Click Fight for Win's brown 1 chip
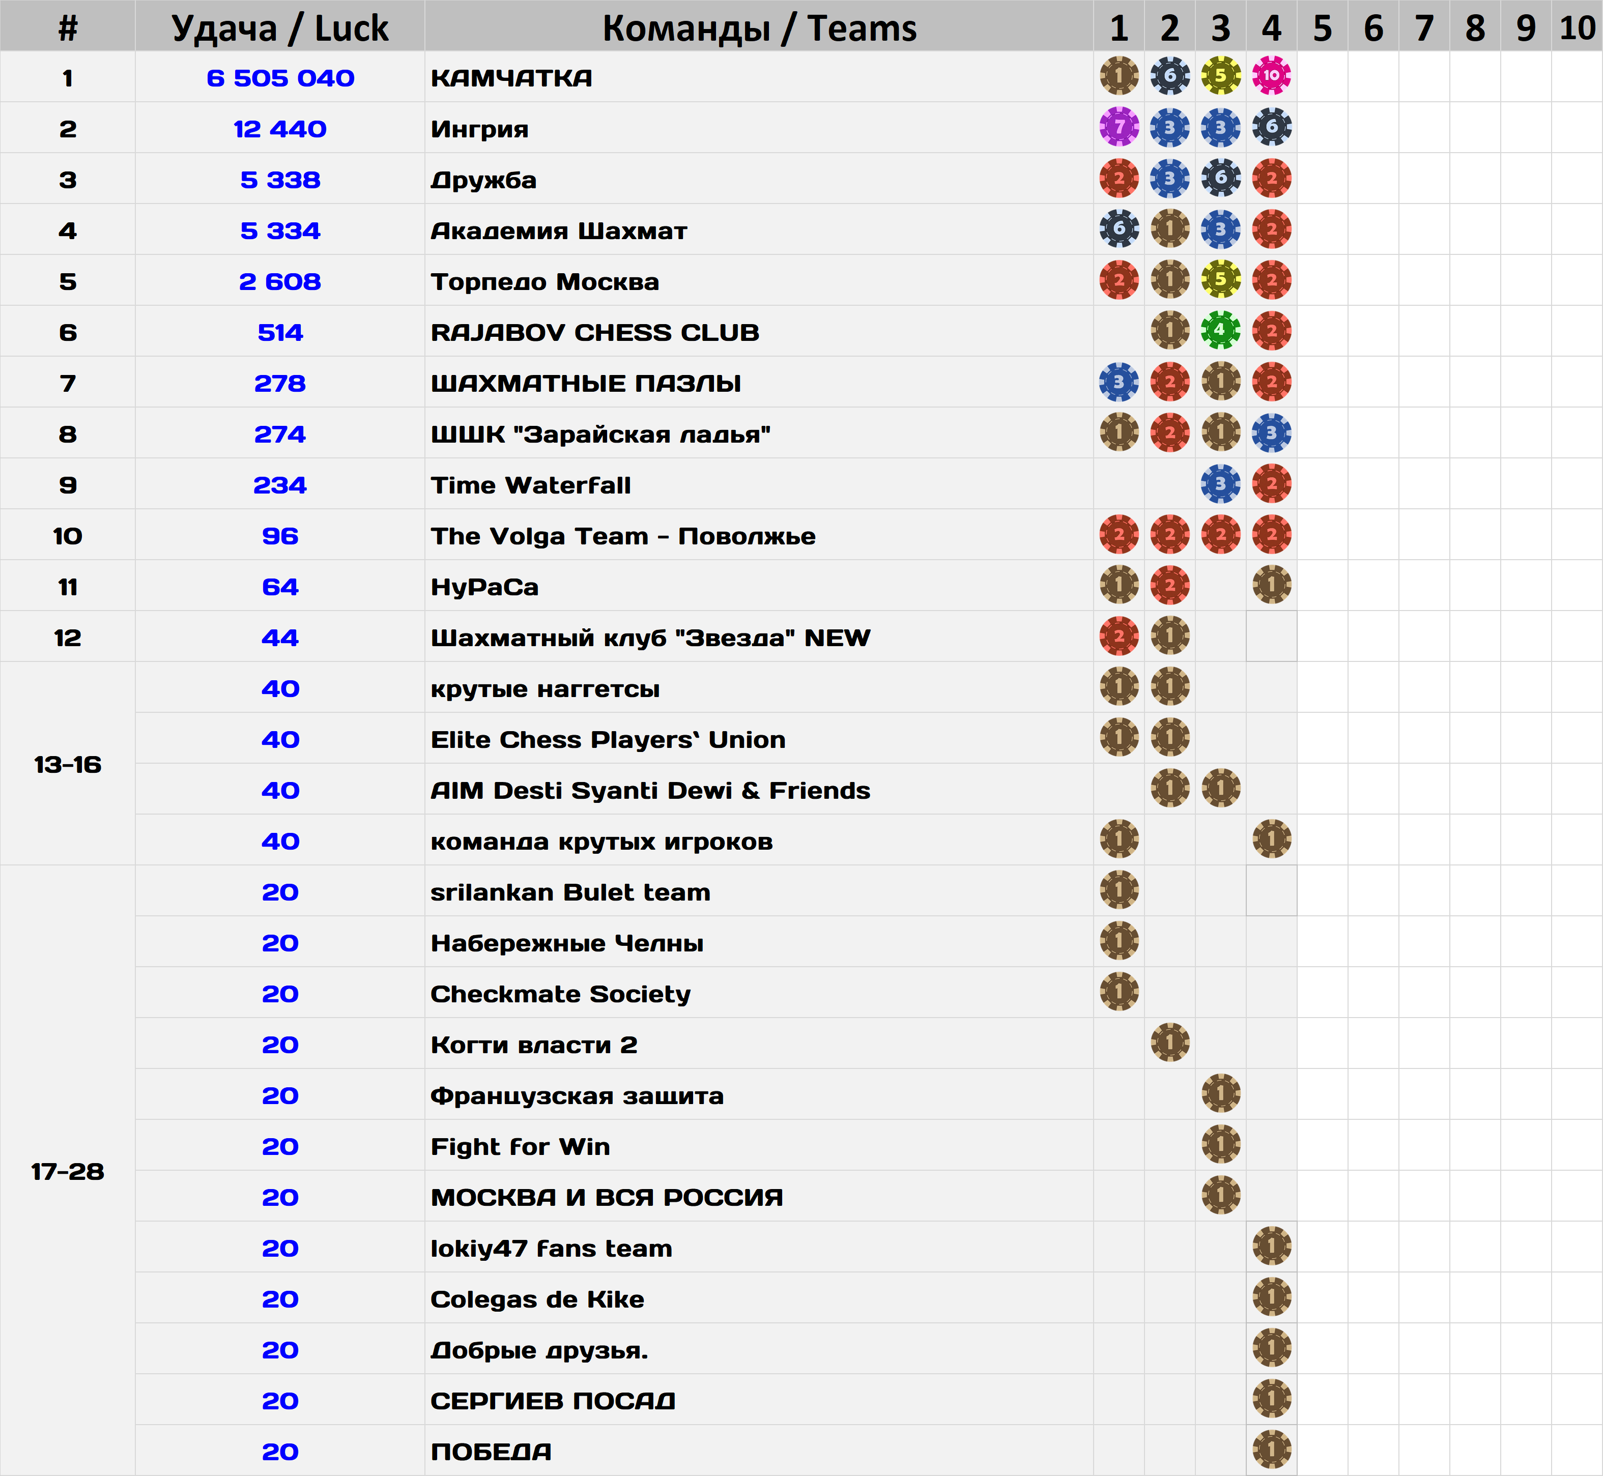Image resolution: width=1603 pixels, height=1476 pixels. 1220,1145
